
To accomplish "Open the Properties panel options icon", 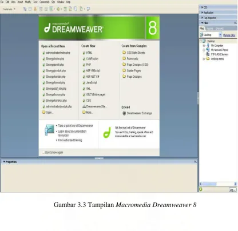I will 196,162.
